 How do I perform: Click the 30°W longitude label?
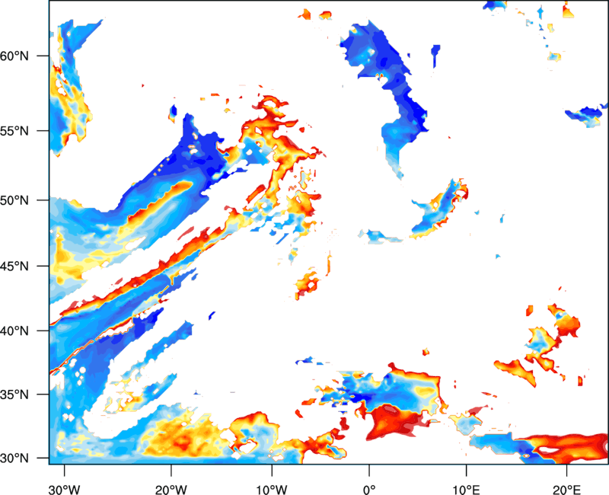pos(64,490)
